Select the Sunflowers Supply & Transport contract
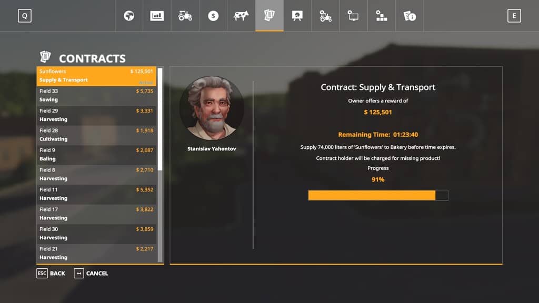The width and height of the screenshot is (539, 303). (x=96, y=76)
